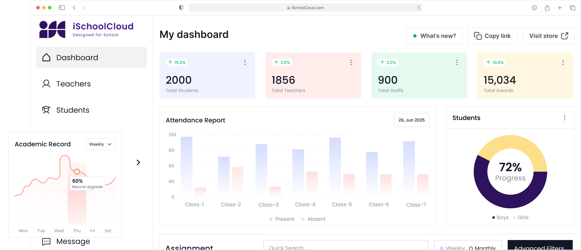Toggle the browser sidebar icon
The height and width of the screenshot is (250, 581).
pyautogui.click(x=62, y=8)
